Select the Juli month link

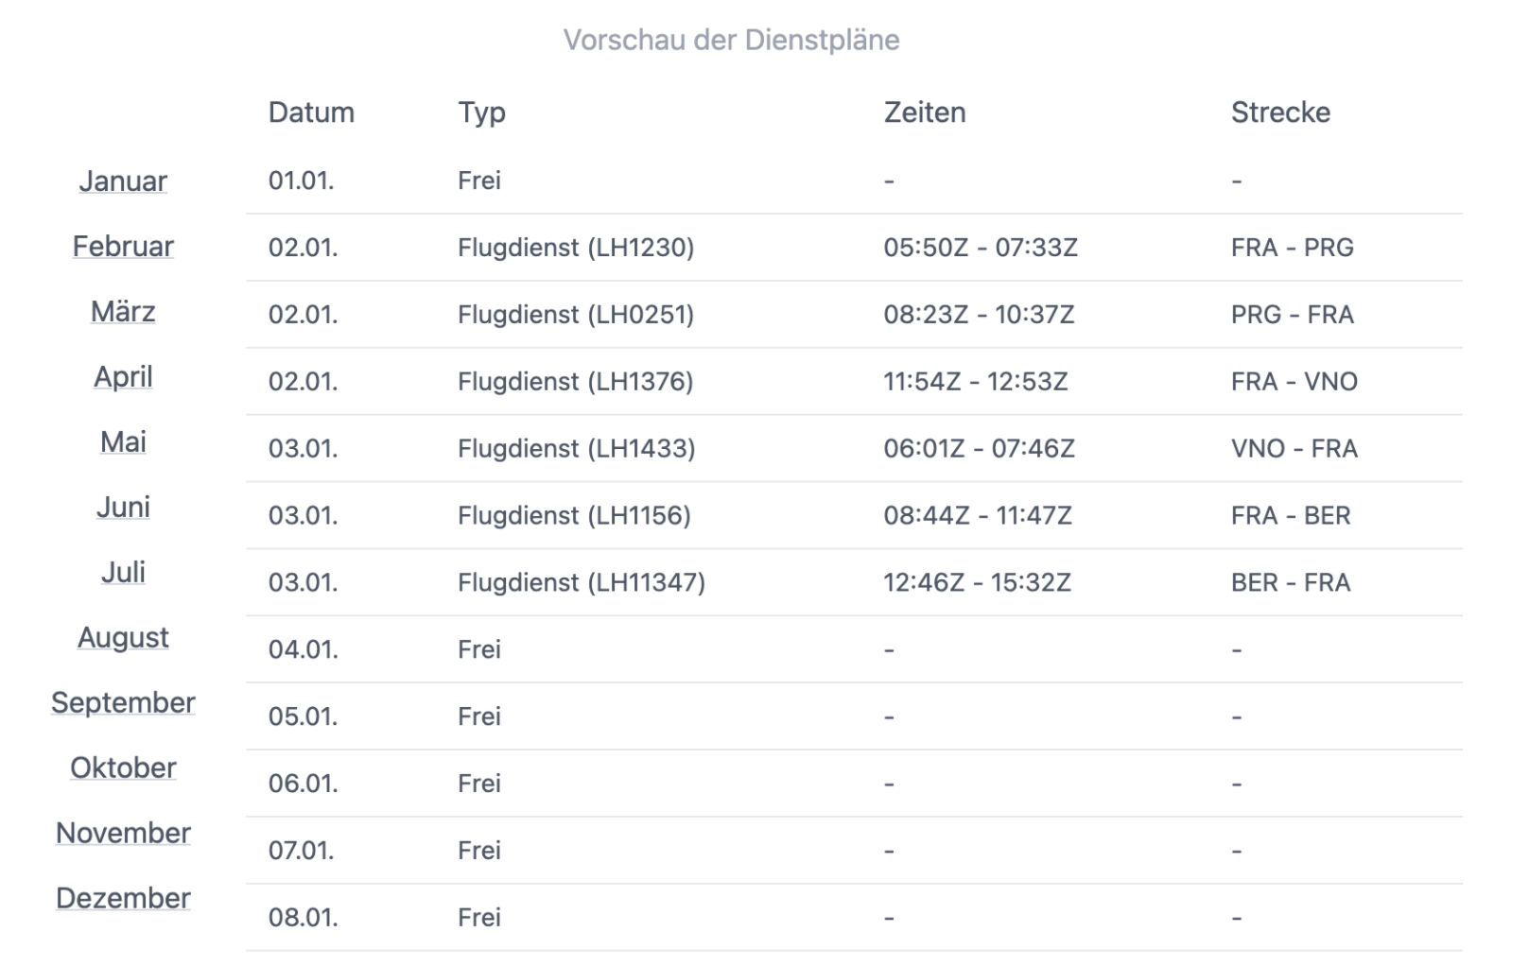123,572
